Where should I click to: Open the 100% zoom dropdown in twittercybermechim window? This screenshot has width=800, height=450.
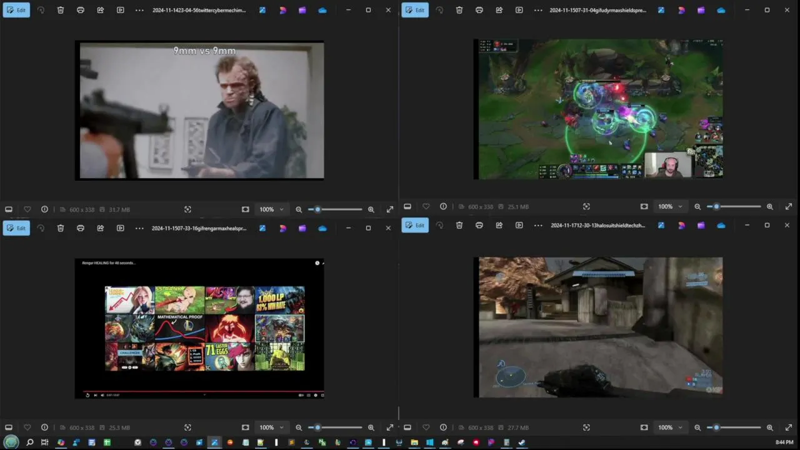tap(271, 209)
